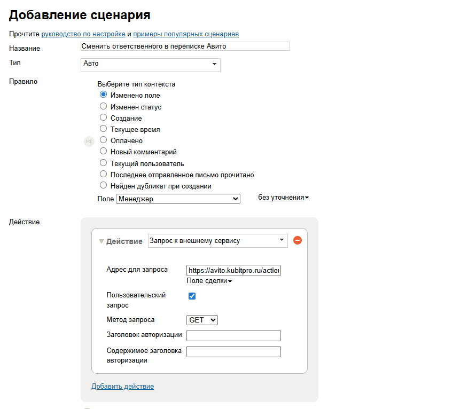Choose Текущий пользователь context option
453x409 pixels.
pyautogui.click(x=104, y=163)
